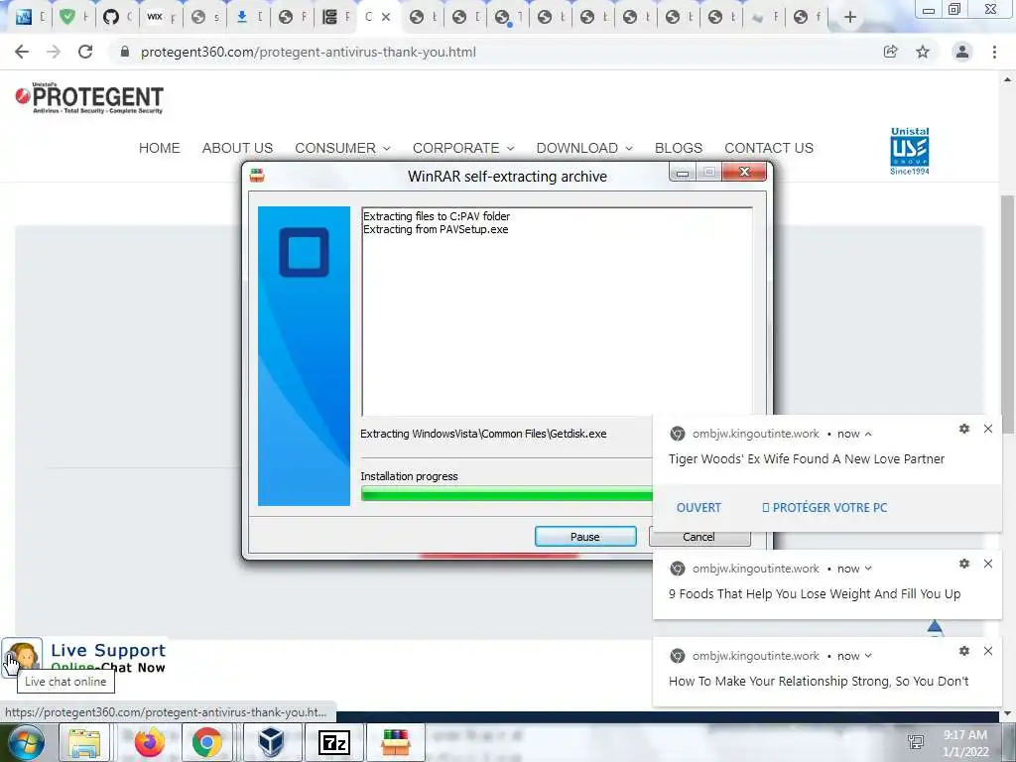
Task: Close the Relationship Strong notification
Action: (x=988, y=651)
